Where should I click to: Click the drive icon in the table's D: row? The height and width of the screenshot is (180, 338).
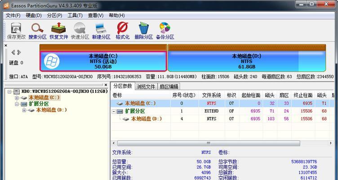(126, 119)
